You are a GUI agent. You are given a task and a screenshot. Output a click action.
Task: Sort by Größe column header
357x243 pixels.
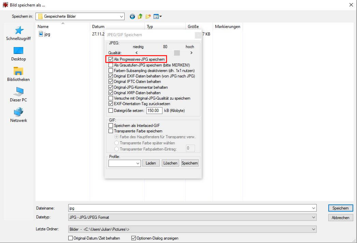pos(199,26)
